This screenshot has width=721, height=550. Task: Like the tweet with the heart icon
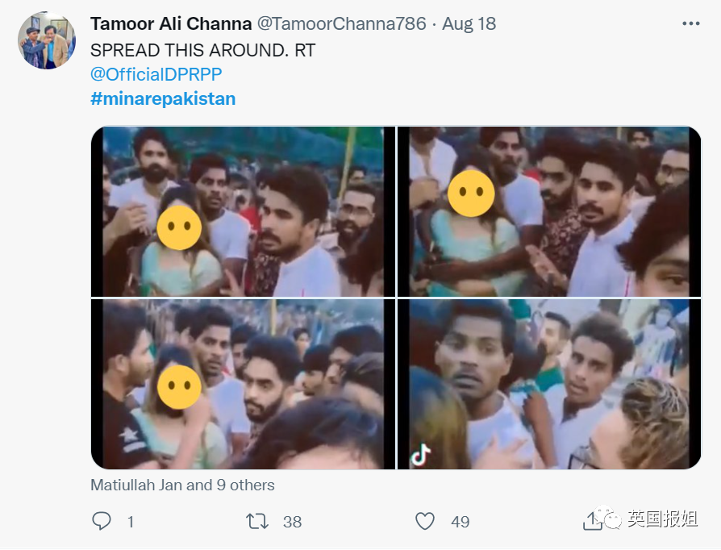[425, 521]
